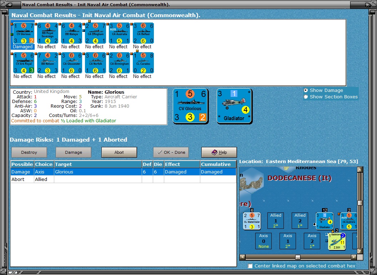The height and width of the screenshot is (275, 377).
Task: Click the map horizontal scrollbar thumb
Action: 298,257
